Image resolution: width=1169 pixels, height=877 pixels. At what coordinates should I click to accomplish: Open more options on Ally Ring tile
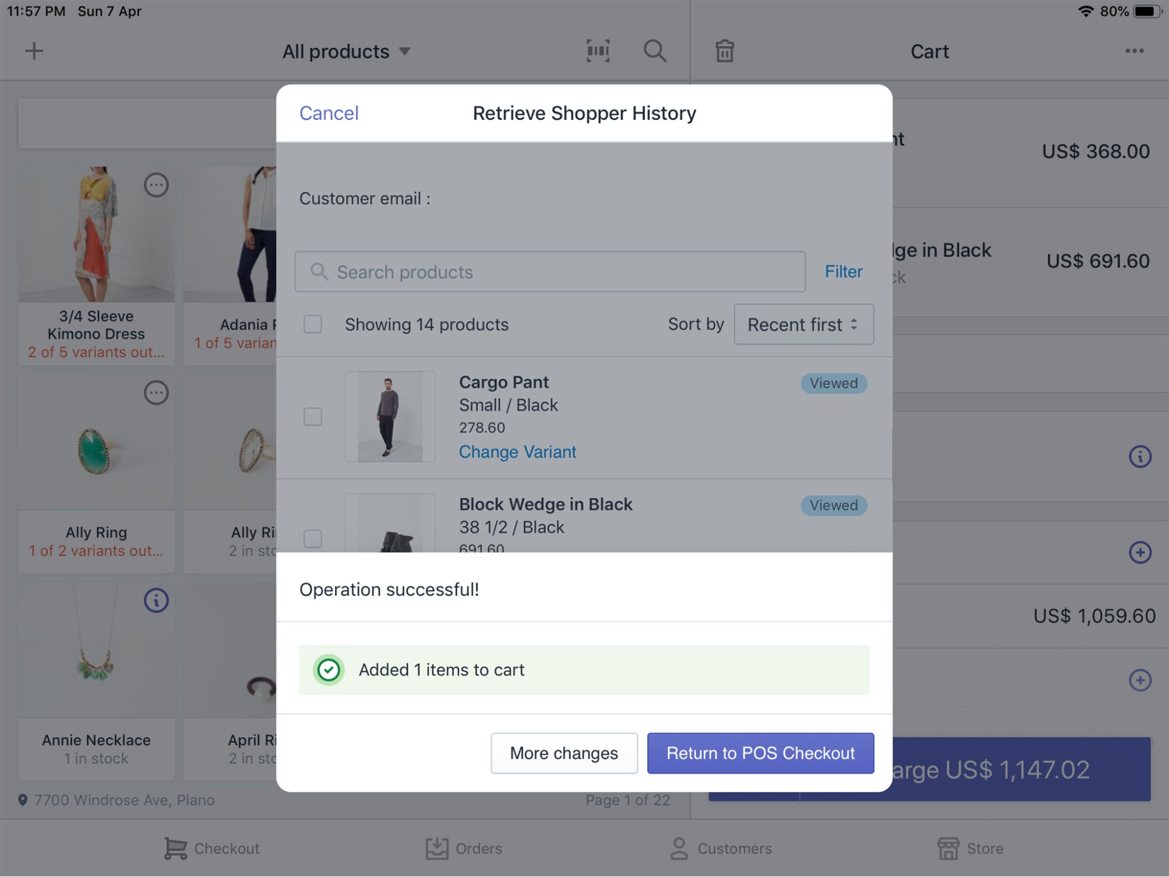pyautogui.click(x=156, y=393)
